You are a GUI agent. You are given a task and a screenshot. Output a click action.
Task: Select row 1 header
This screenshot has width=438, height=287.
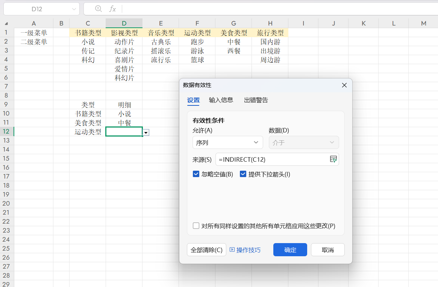[x=6, y=32]
